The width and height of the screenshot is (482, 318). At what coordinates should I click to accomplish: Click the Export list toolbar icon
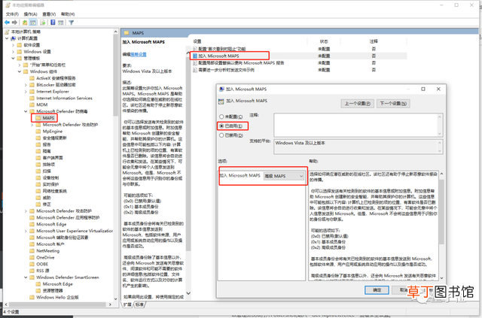click(x=43, y=23)
